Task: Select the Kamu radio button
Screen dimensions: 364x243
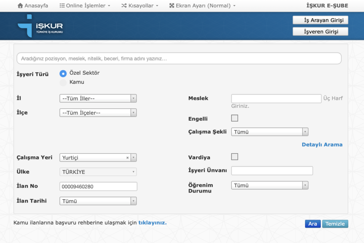Action: point(63,82)
